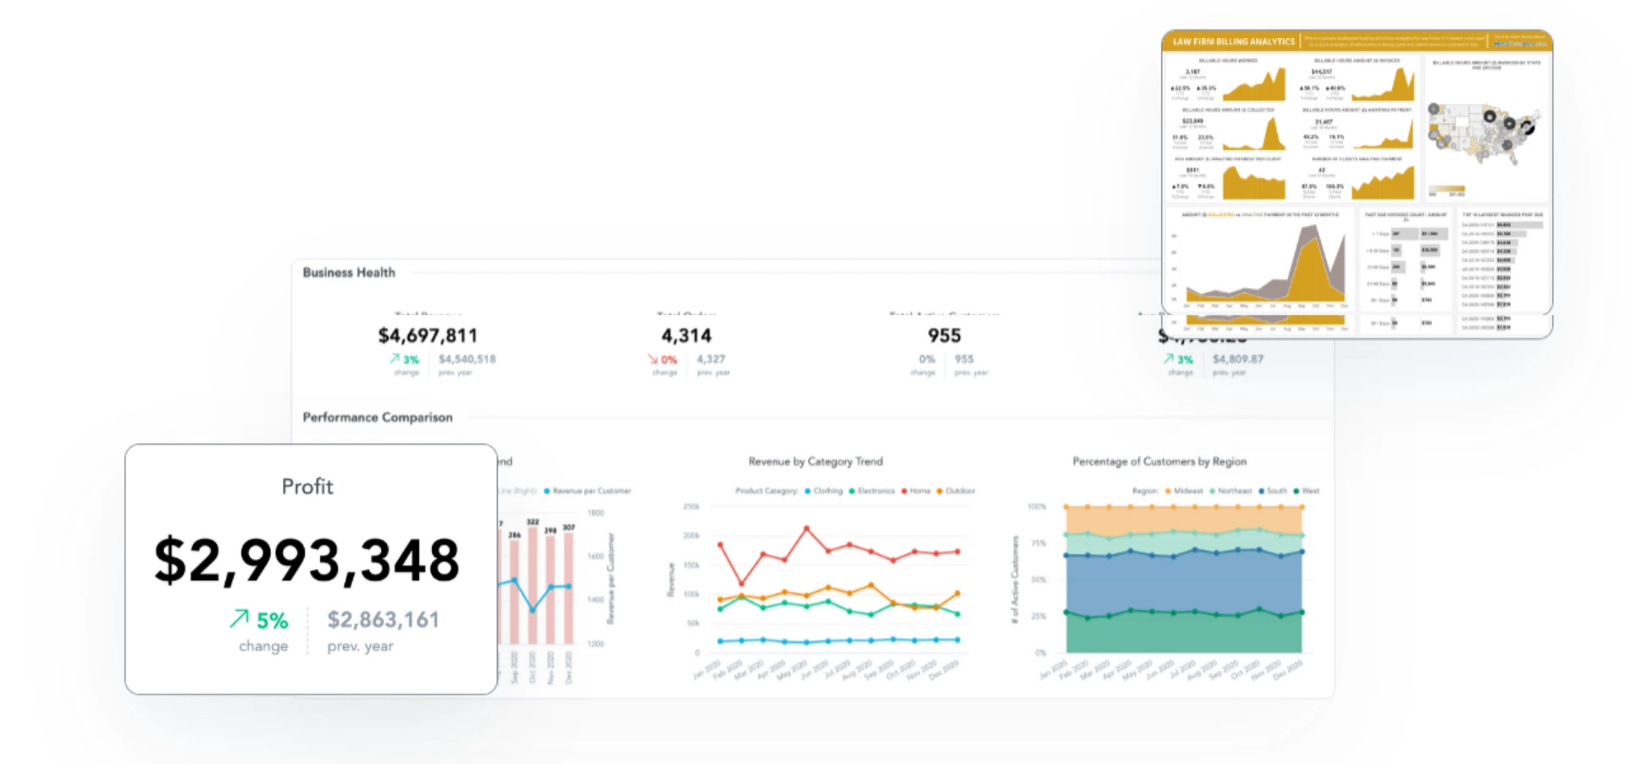Screen dimensions: 1626x764
Task: Click the 322 labeled pink bar
Action: [533, 585]
